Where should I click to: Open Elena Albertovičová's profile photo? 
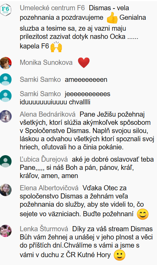tap(6, 190)
